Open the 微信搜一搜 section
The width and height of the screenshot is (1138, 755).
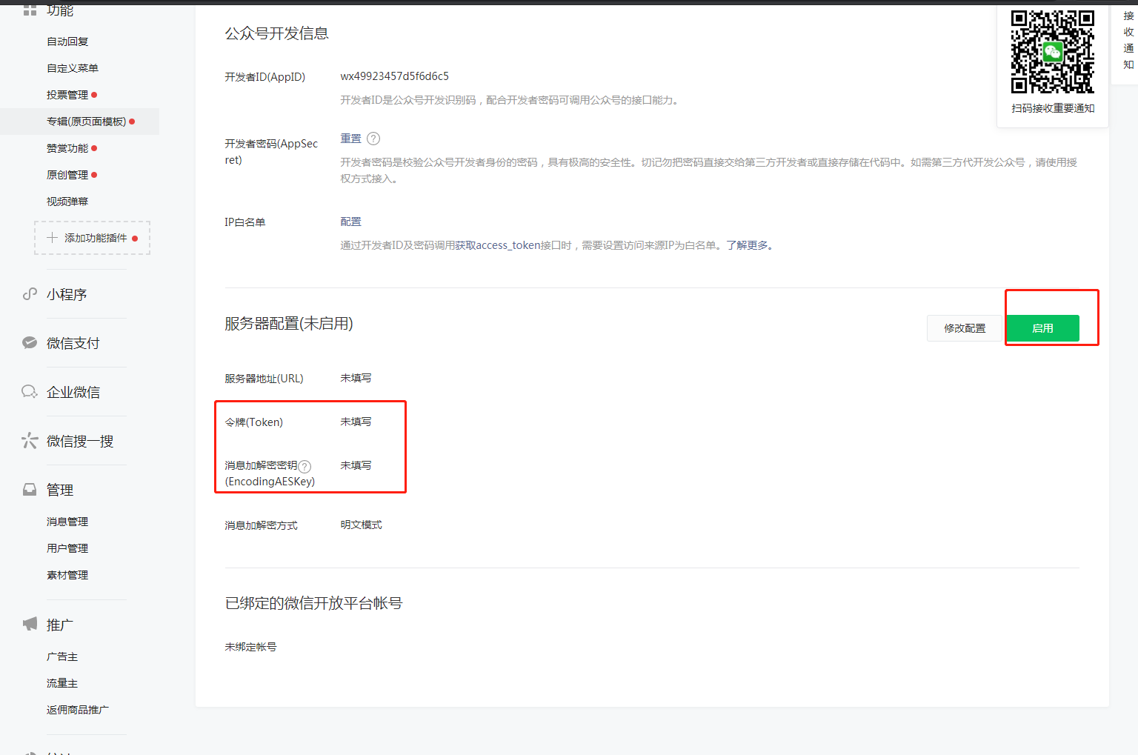(x=80, y=441)
